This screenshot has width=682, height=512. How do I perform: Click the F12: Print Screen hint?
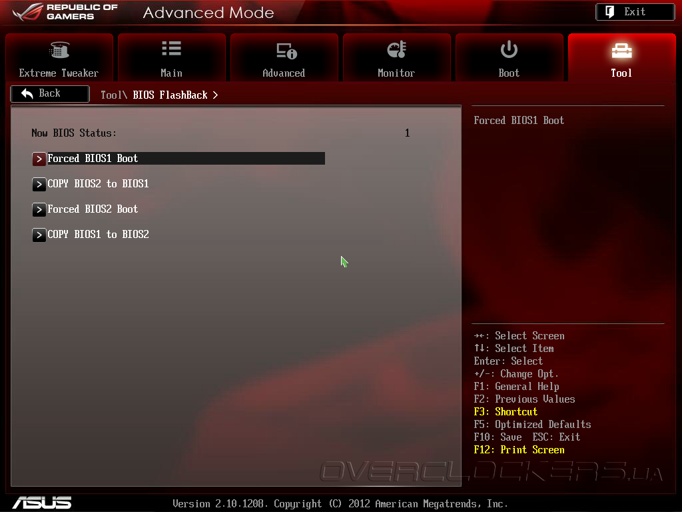point(519,449)
